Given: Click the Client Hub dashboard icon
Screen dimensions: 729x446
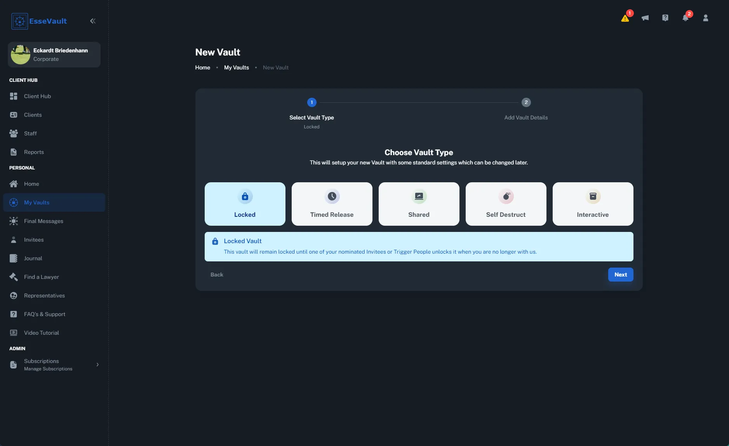Looking at the screenshot, I should (x=14, y=96).
